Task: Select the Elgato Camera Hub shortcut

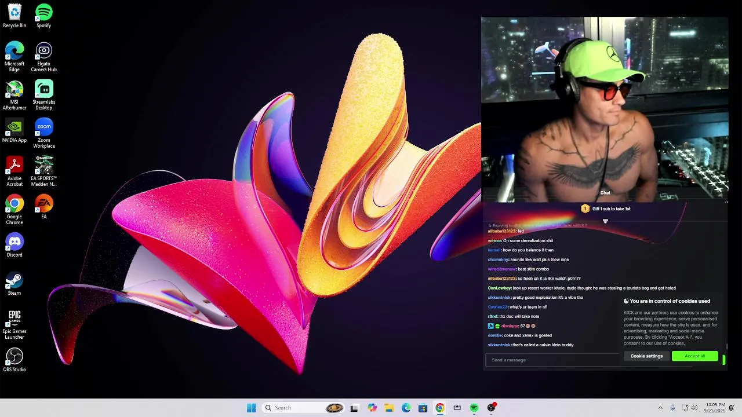Action: 43,57
